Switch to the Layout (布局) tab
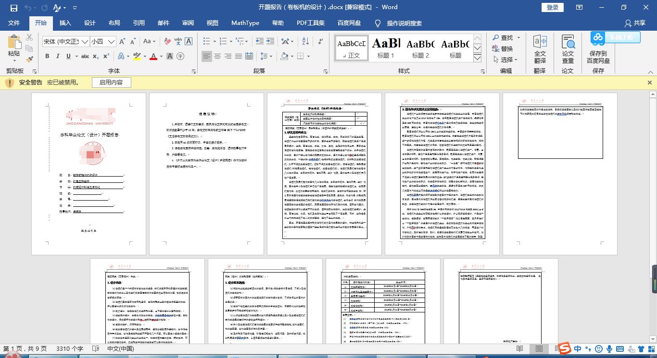Viewport: 657px width, 358px height. [x=114, y=23]
